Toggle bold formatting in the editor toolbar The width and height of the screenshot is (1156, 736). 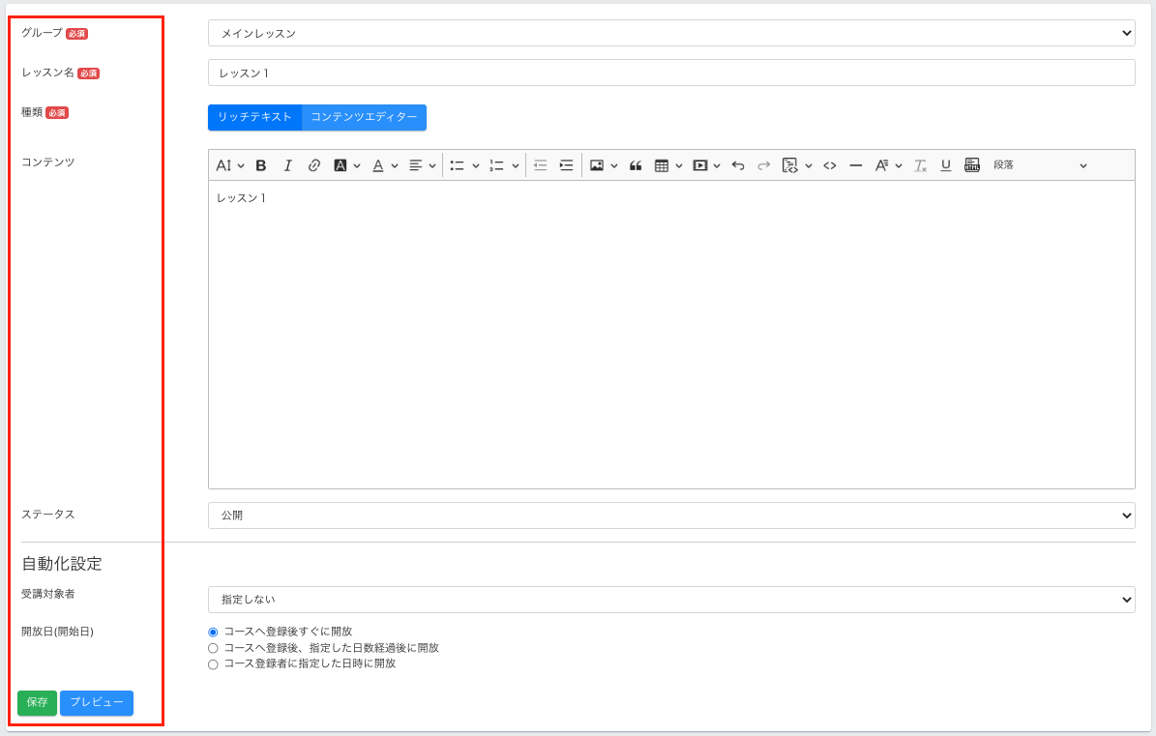click(x=261, y=165)
